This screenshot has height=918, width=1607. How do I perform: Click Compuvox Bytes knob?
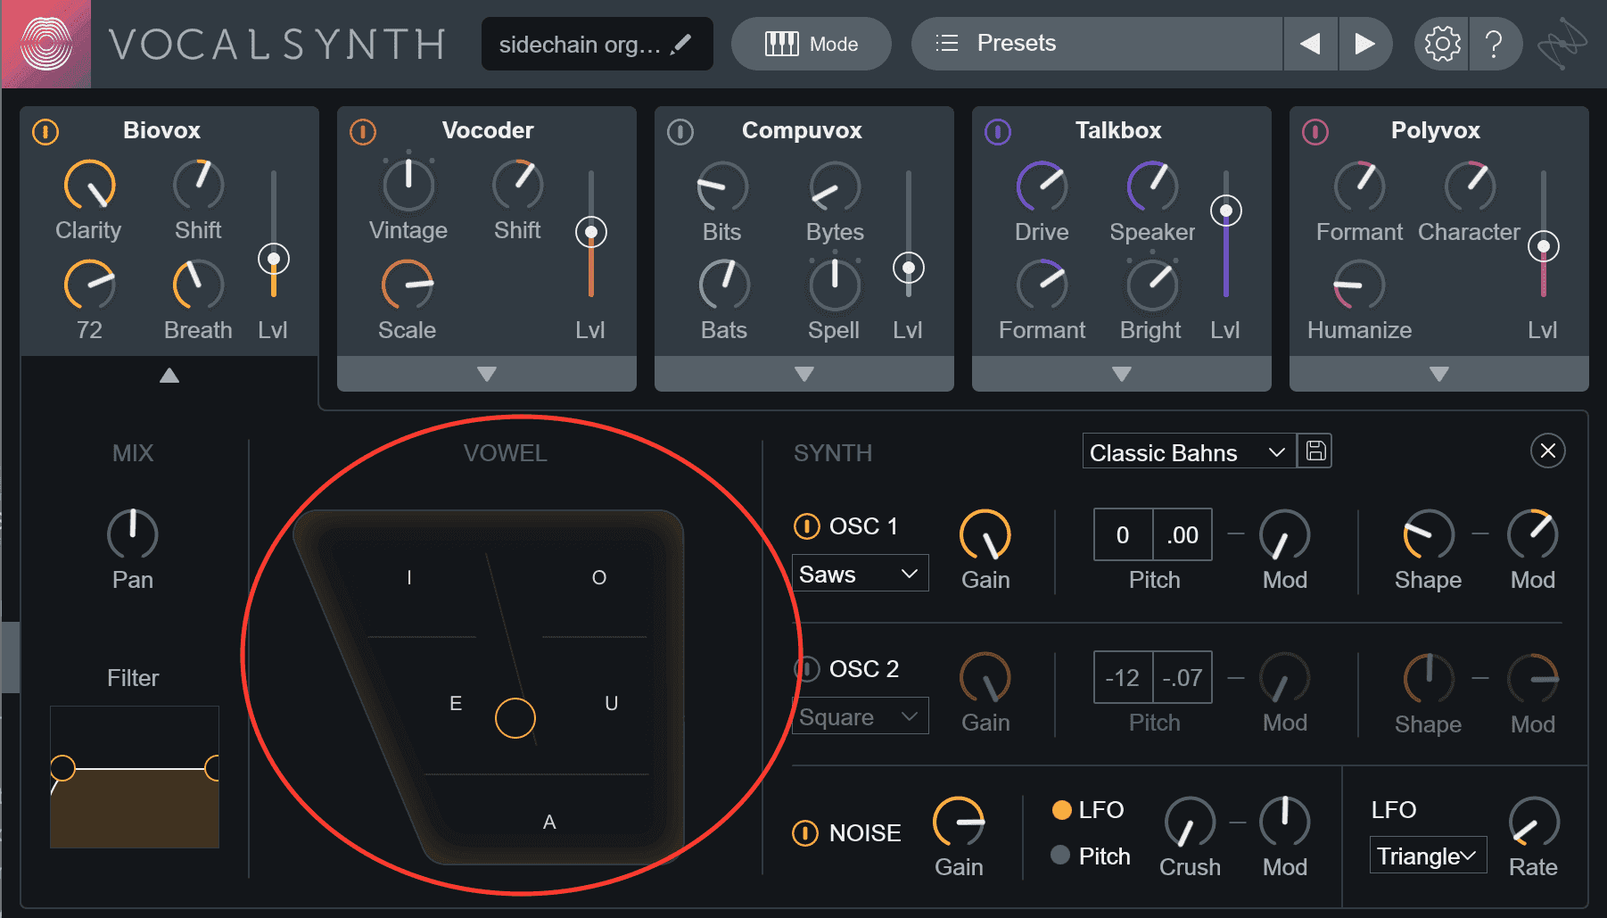click(x=835, y=187)
